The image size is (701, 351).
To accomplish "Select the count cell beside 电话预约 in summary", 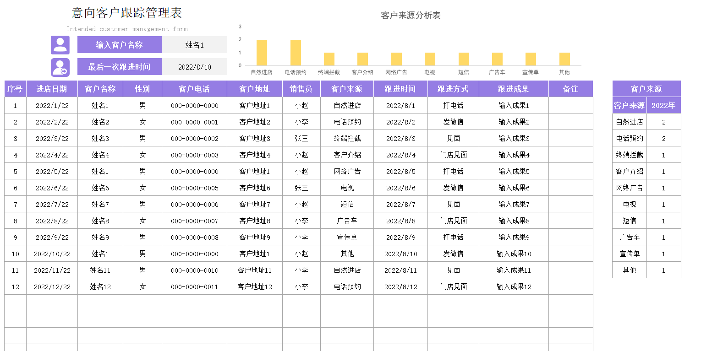I will point(663,138).
